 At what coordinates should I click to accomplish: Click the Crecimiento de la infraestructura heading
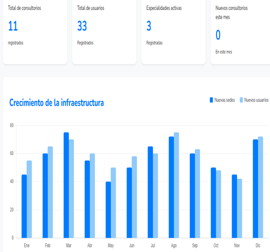coord(56,103)
